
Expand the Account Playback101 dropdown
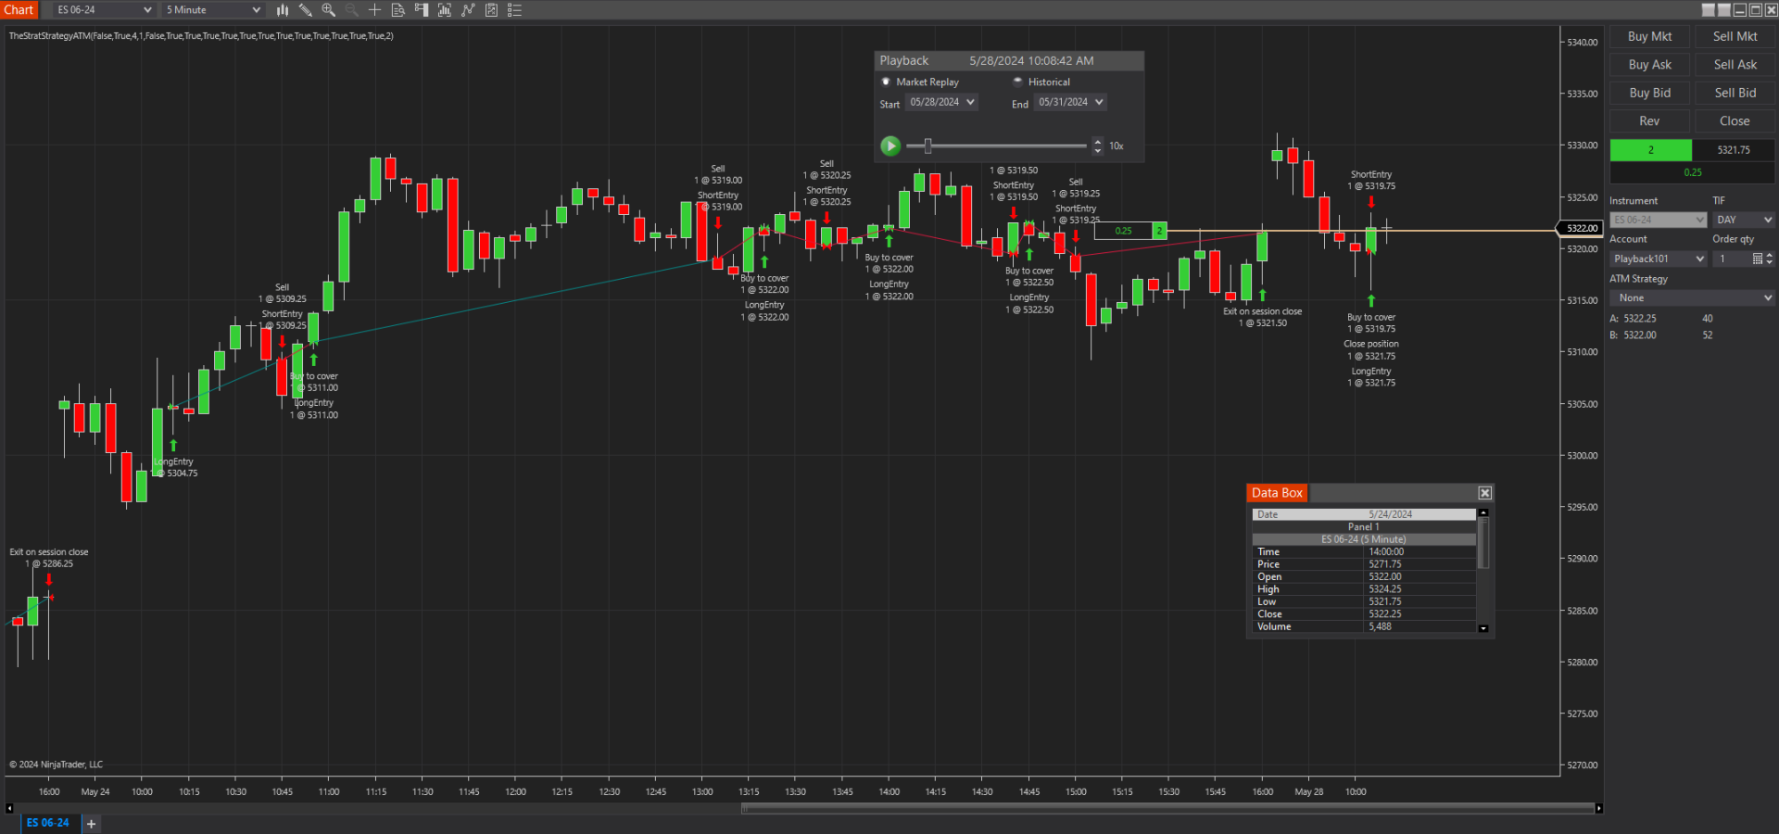(1658, 259)
